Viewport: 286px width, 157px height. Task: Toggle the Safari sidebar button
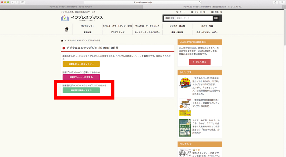coord(23,2)
